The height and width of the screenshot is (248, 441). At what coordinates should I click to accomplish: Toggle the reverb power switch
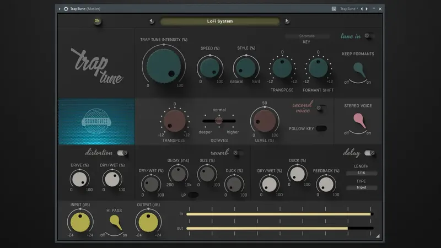pos(238,153)
